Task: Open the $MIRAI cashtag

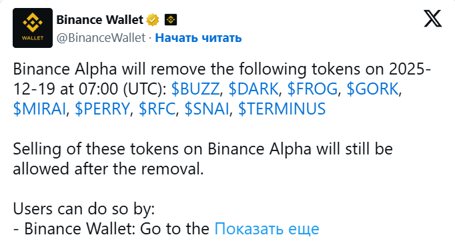Action: [x=39, y=109]
